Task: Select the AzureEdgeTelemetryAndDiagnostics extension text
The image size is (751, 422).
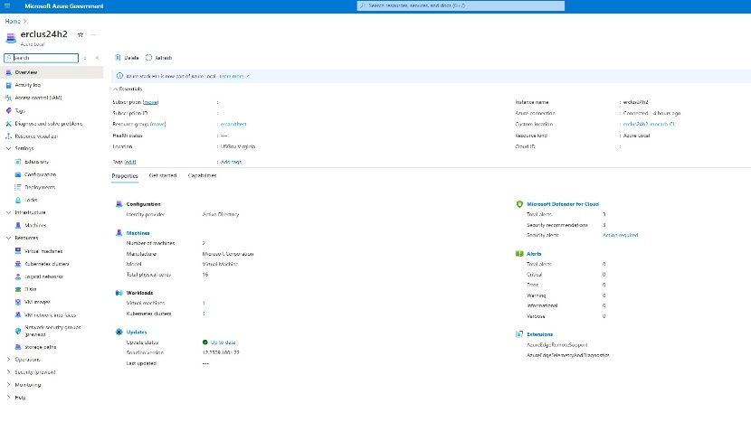Action: click(568, 355)
